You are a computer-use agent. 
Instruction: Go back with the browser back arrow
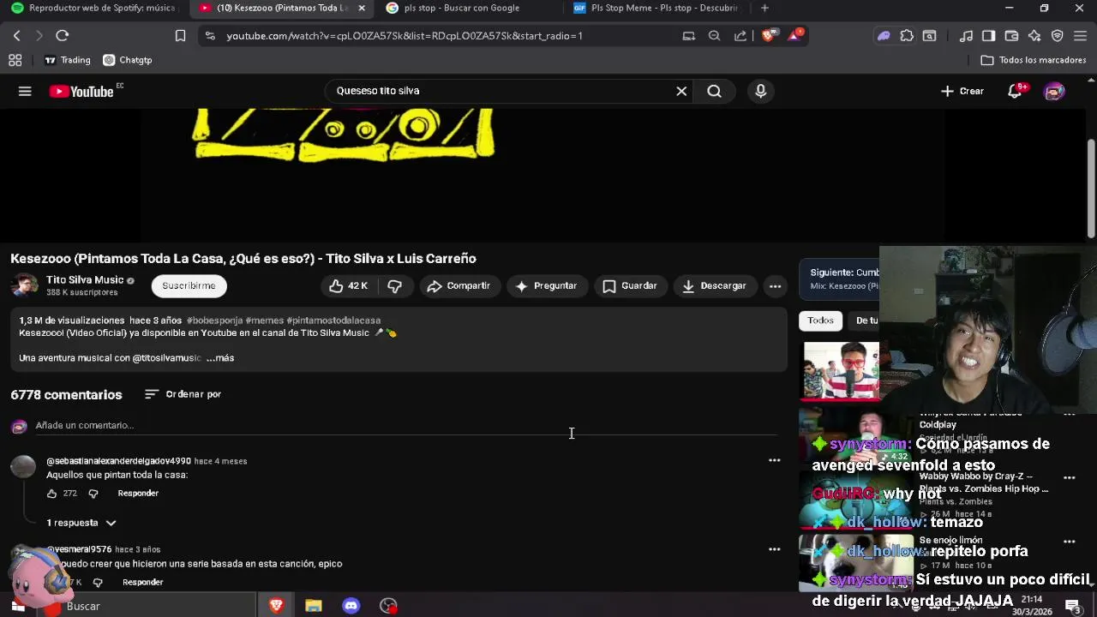coord(16,36)
